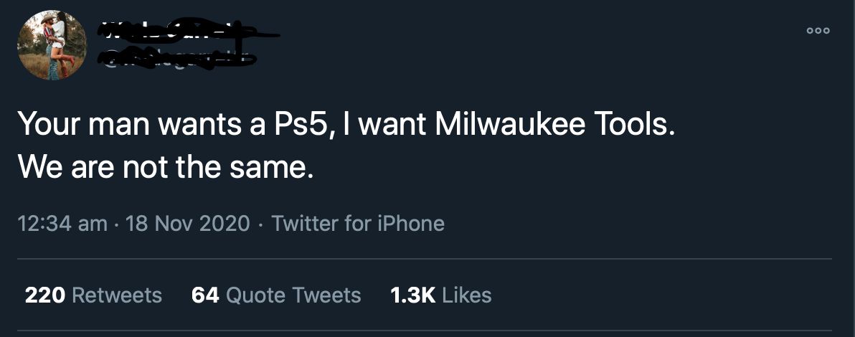Click the word Retweets
855x337 pixels.
[118, 295]
